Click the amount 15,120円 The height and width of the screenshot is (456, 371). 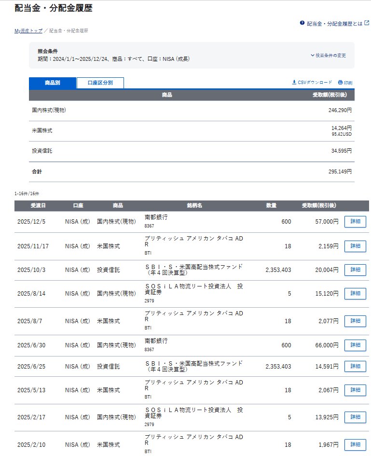pyautogui.click(x=327, y=293)
